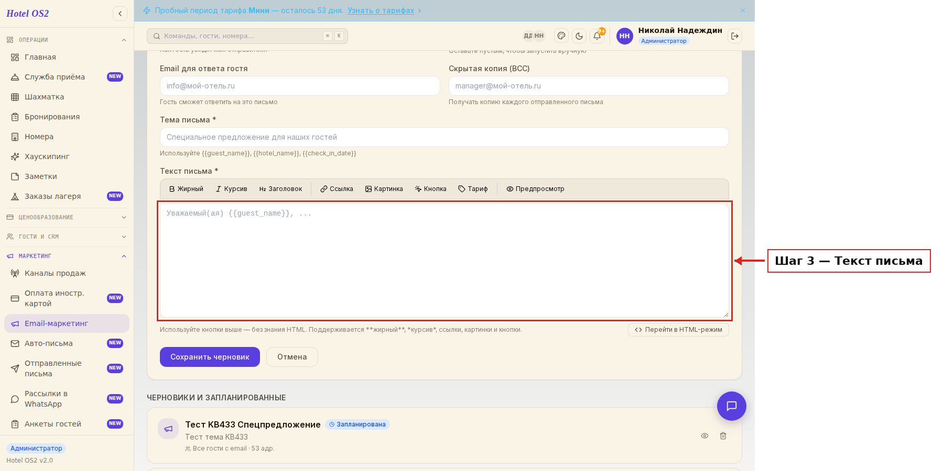Click the Скрытая копия BCC field
This screenshot has height=471, width=943.
tap(589, 86)
